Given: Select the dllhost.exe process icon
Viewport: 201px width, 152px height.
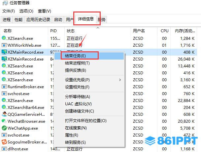Looking at the screenshot, I should click(x=4, y=149).
